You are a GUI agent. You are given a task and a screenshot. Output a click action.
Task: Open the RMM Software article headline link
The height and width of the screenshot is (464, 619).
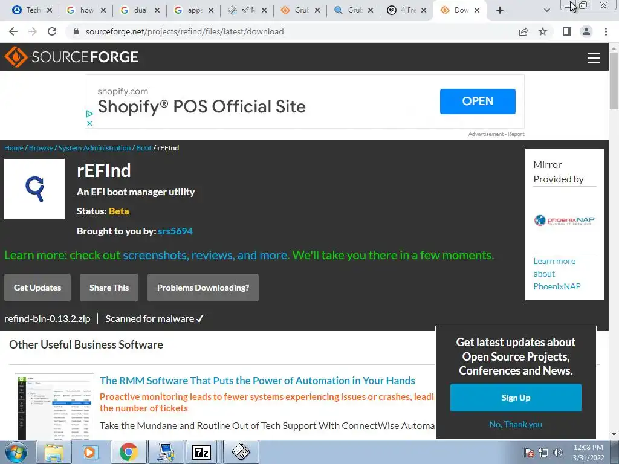pyautogui.click(x=258, y=381)
